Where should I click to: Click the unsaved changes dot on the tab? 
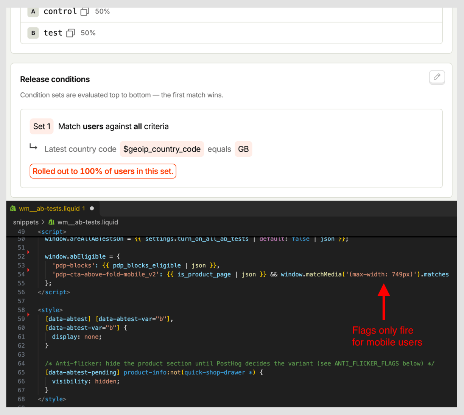point(92,208)
